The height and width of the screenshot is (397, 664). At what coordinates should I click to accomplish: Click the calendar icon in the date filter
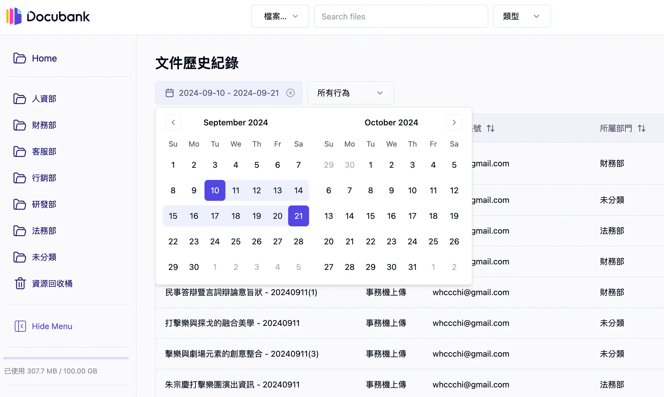[170, 93]
